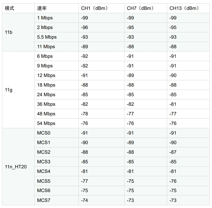The width and height of the screenshot is (212, 208).
Task: Select the 5.5 Mbps rate cell
Action: 57,37
